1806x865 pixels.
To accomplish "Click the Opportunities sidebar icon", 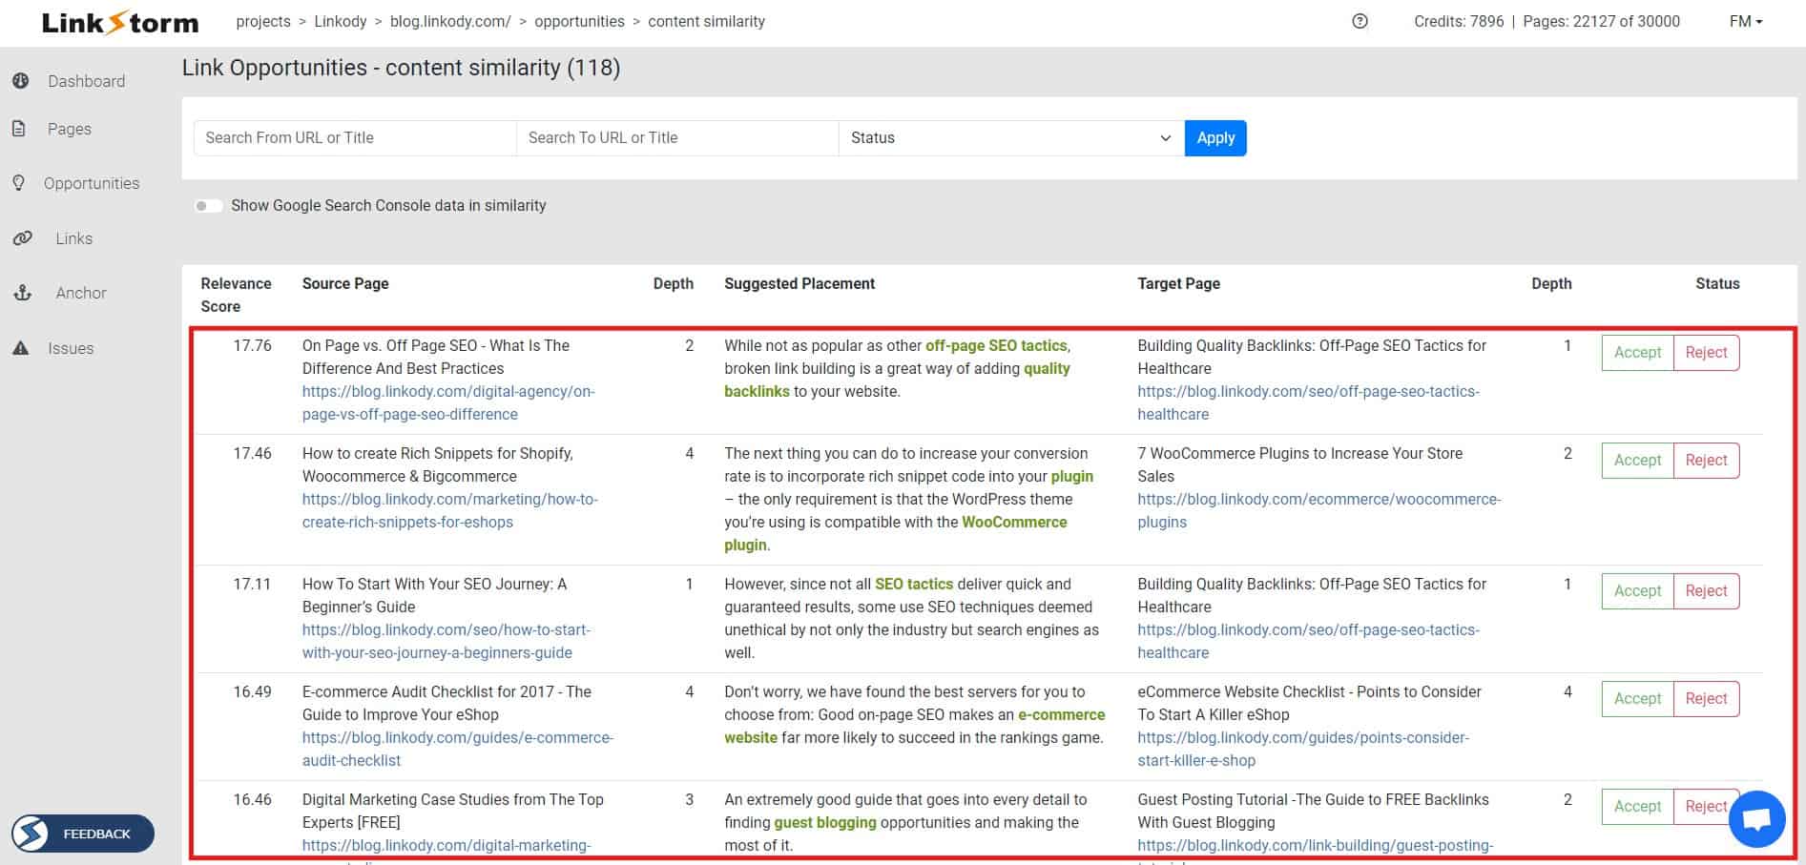I will click(x=21, y=183).
